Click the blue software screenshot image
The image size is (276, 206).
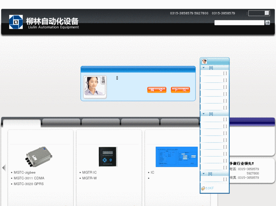(x=177, y=157)
